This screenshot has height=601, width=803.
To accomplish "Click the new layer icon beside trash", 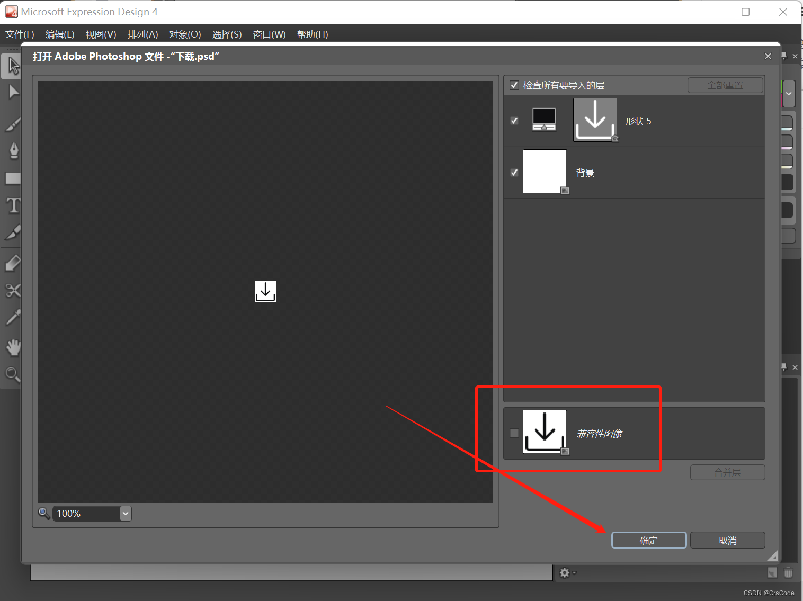I will pos(772,572).
